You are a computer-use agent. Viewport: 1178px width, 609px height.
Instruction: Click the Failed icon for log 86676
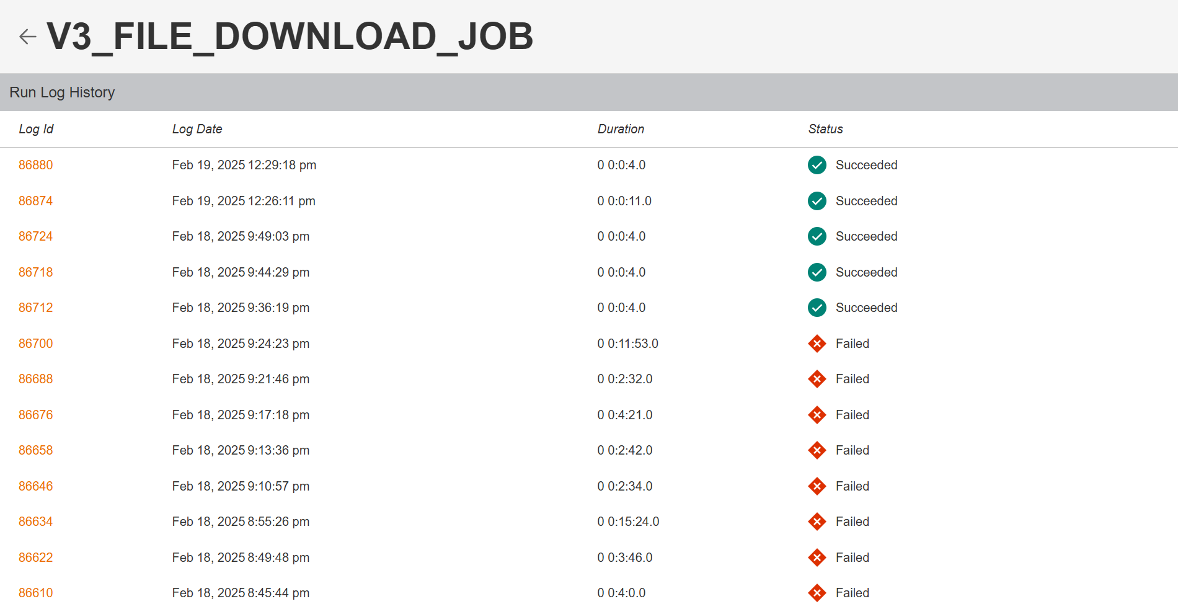point(817,415)
